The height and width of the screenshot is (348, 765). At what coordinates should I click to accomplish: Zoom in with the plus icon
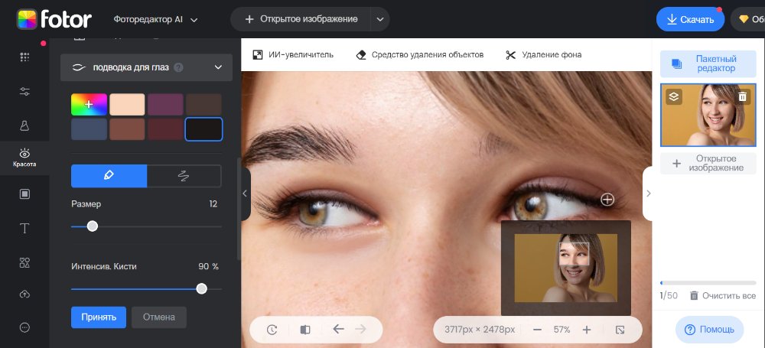coord(587,330)
